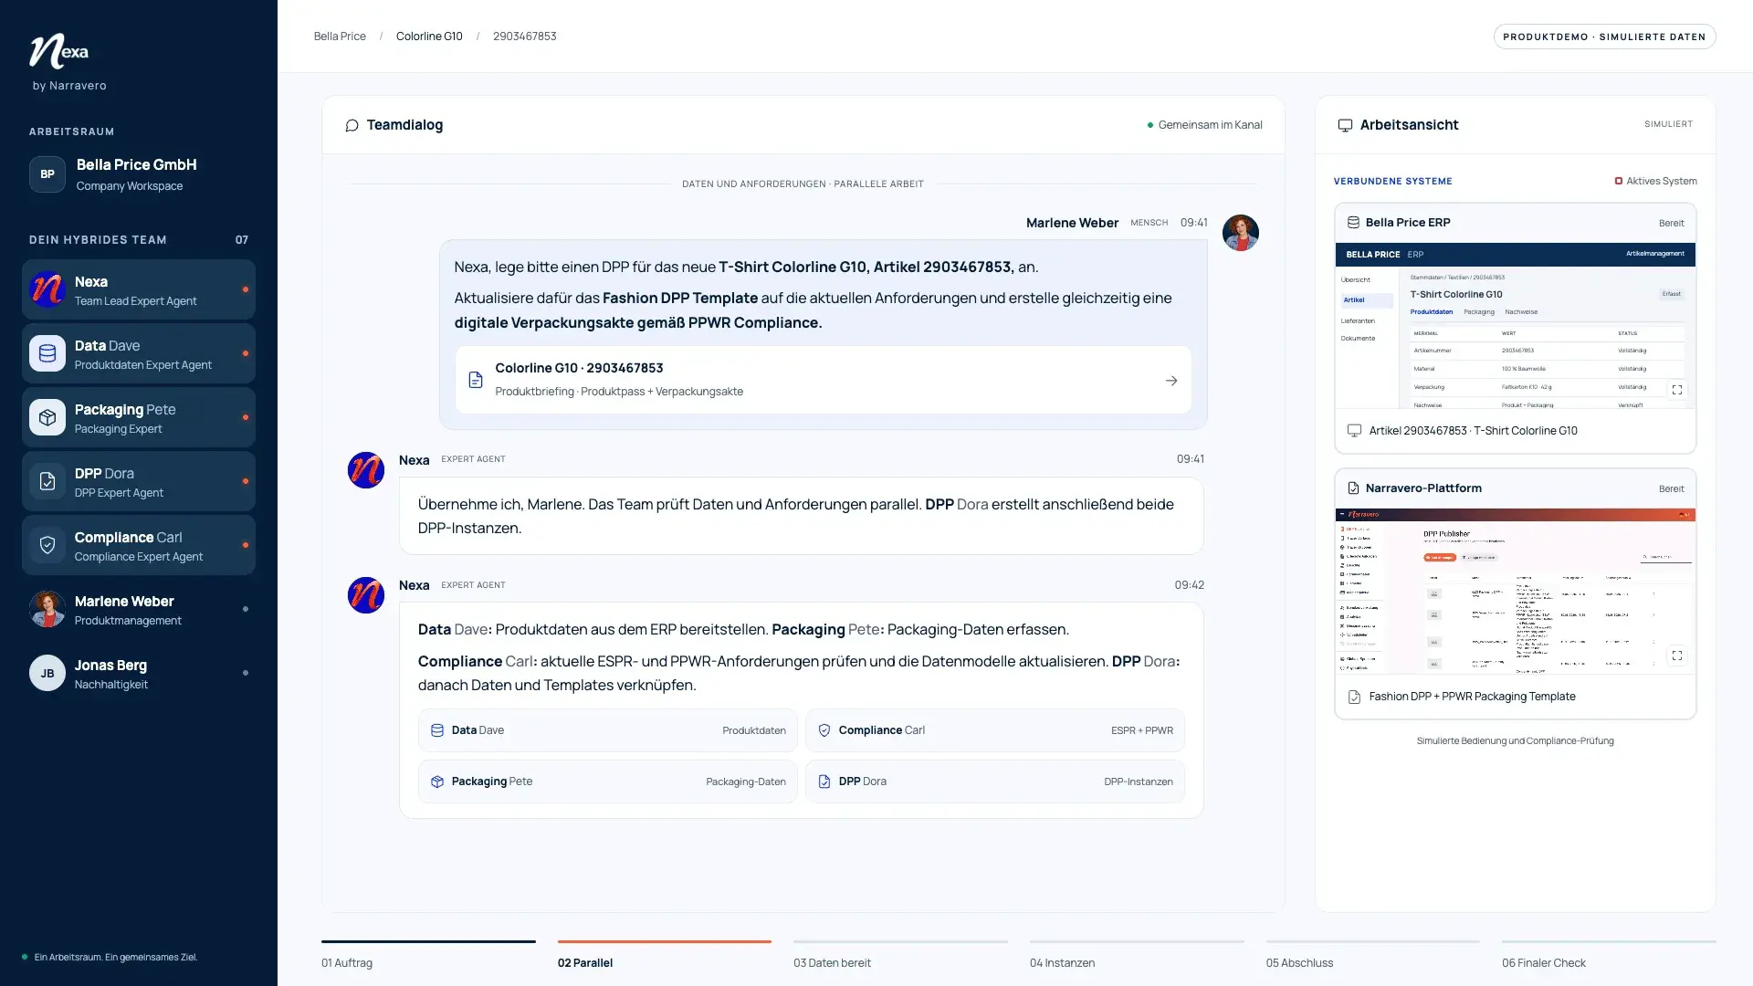The height and width of the screenshot is (986, 1753).
Task: Click the Teamdialog chat bubble icon
Action: pyautogui.click(x=352, y=125)
